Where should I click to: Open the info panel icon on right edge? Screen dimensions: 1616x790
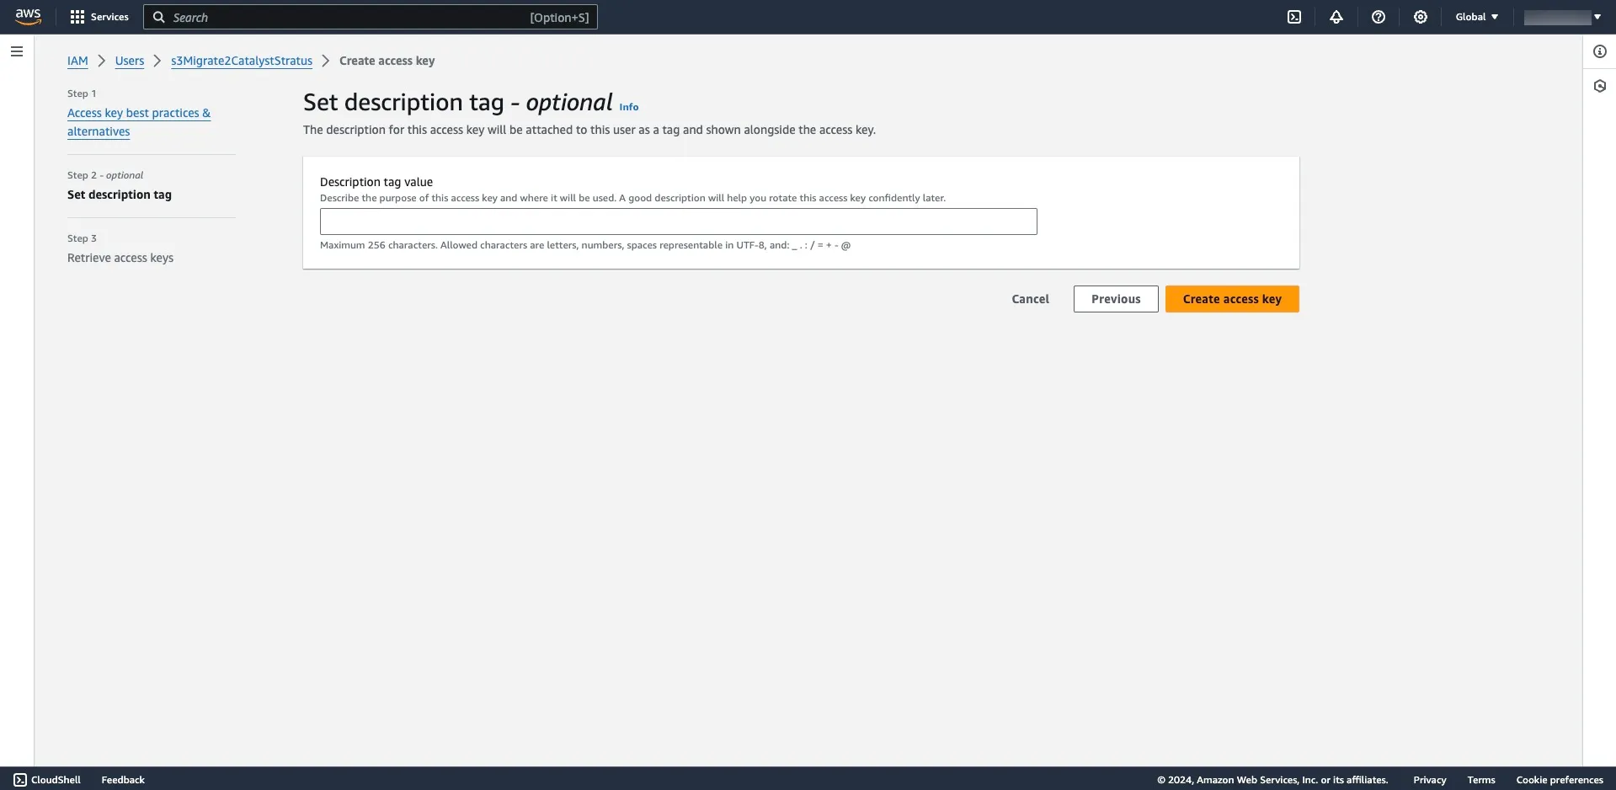(1600, 51)
